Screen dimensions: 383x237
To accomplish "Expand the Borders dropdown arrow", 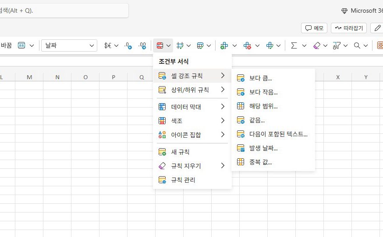I will (x=188, y=45).
